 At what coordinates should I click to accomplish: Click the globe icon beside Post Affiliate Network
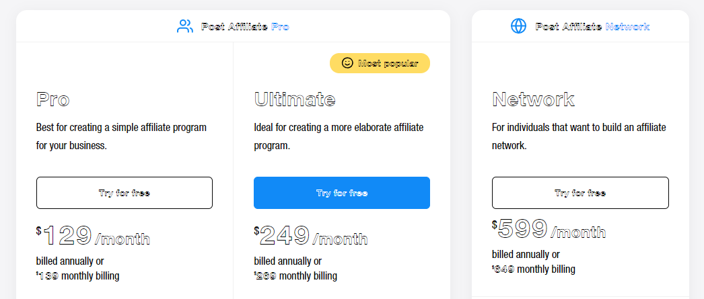pos(518,26)
